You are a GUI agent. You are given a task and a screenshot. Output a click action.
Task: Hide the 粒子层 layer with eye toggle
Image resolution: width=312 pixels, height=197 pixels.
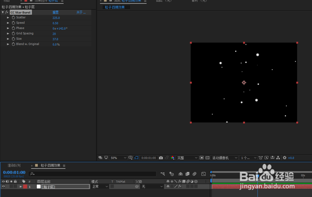3,186
